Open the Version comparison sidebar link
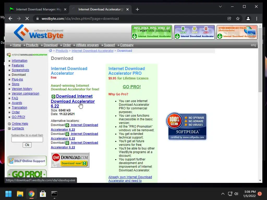 (x=25, y=93)
